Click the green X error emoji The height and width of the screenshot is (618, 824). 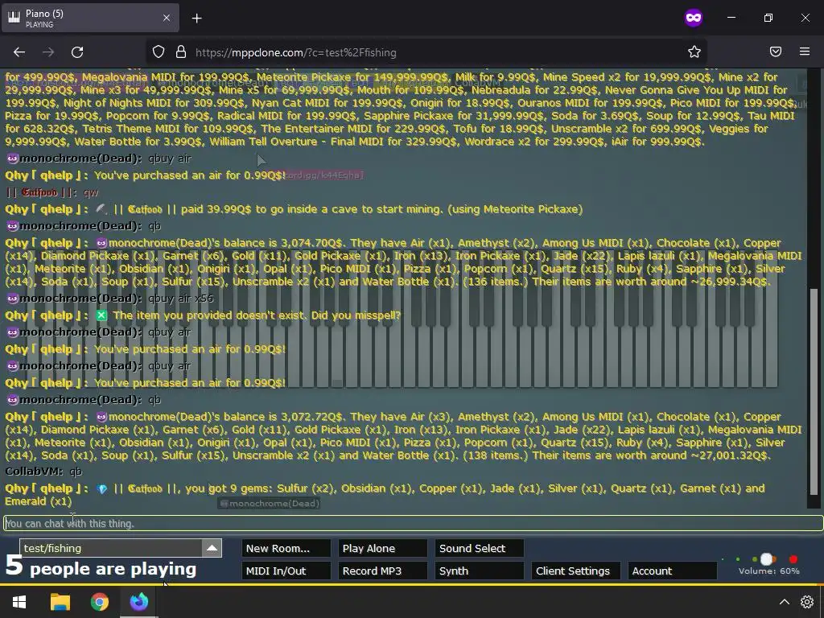101,315
